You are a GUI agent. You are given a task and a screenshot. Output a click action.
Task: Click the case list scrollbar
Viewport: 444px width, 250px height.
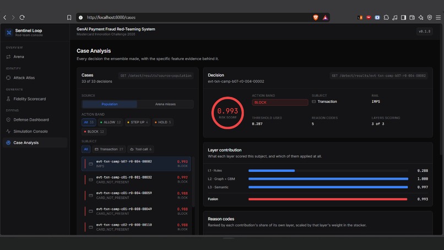(x=193, y=182)
